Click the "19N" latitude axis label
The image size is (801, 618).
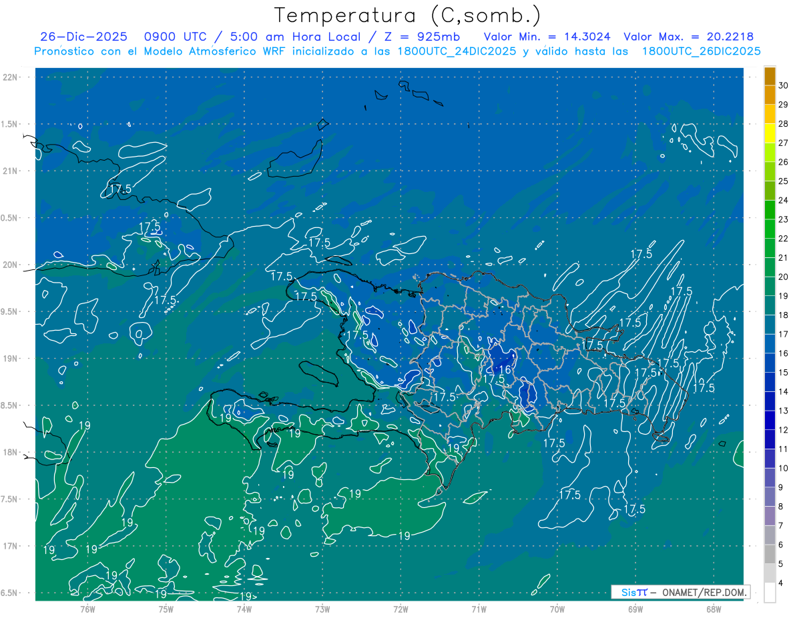point(9,359)
